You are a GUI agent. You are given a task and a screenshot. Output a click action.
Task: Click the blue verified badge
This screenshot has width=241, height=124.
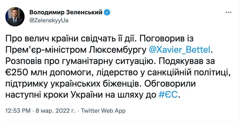(107, 12)
